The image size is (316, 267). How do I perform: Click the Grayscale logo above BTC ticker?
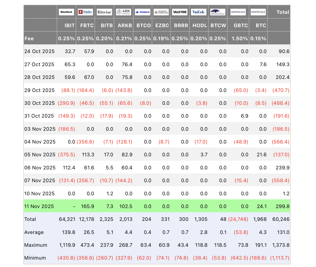tap(258, 12)
